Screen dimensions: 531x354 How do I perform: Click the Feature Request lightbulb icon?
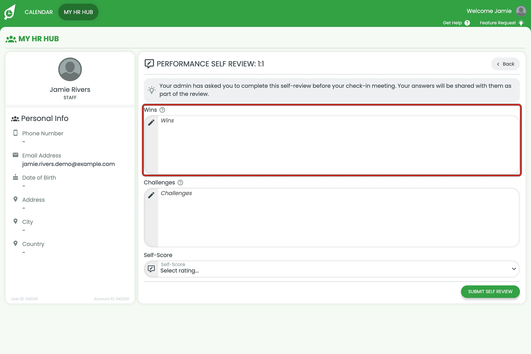point(521,23)
